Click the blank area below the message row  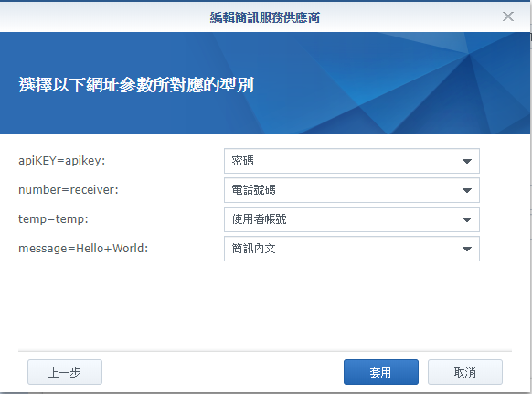click(x=265, y=305)
